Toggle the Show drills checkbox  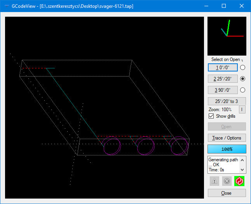click(x=211, y=116)
